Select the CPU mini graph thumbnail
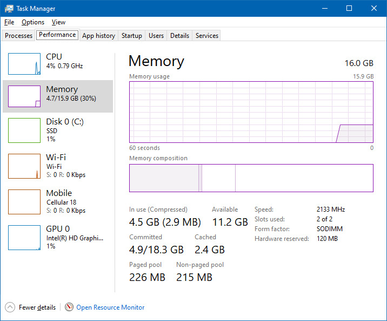Image resolution: width=387 pixels, height=321 pixels. point(24,64)
